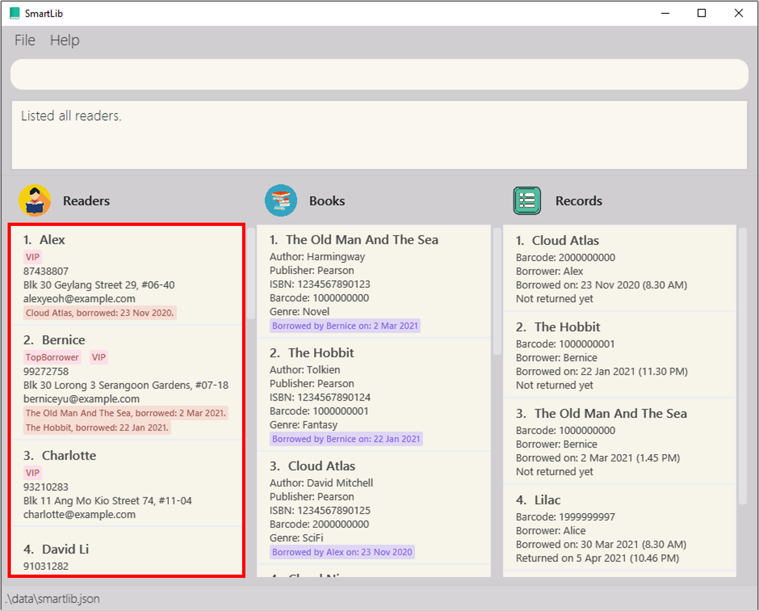Click address 'Blk 30 Lorong 3 Serangoon Gardens'
The height and width of the screenshot is (611, 759).
pyautogui.click(x=126, y=385)
